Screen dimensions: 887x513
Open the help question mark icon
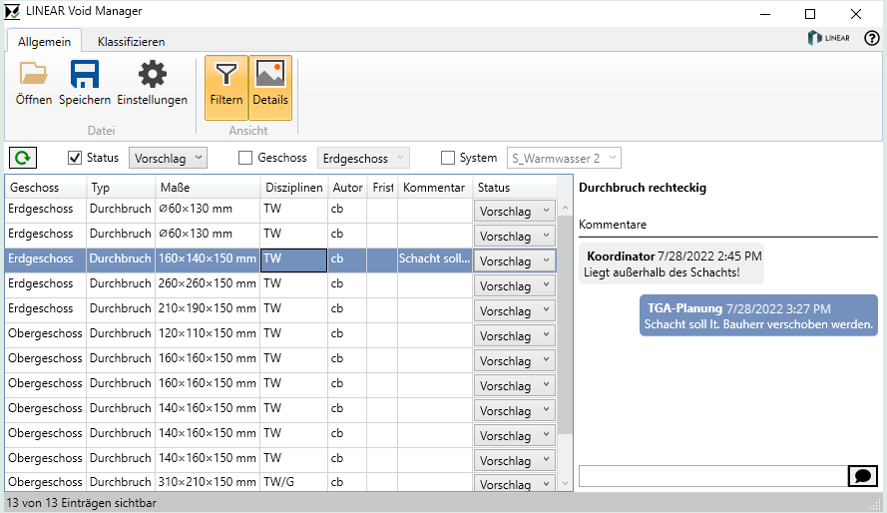[872, 38]
